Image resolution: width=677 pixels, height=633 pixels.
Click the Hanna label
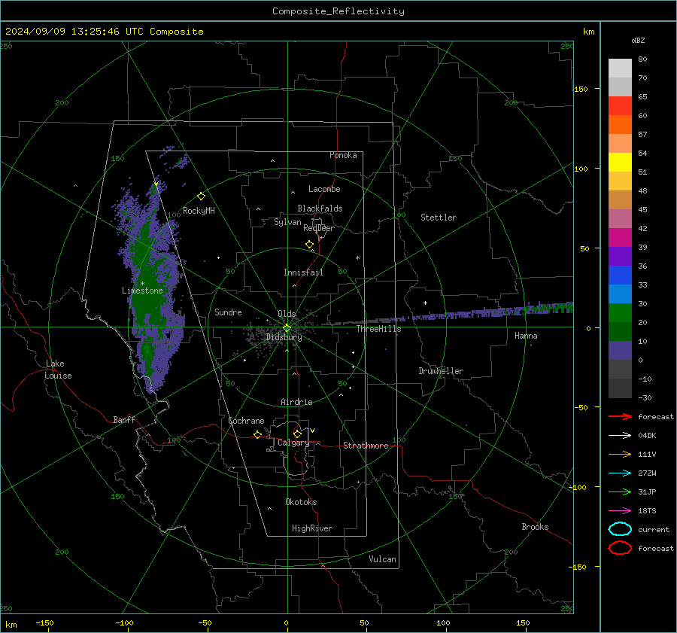point(526,336)
